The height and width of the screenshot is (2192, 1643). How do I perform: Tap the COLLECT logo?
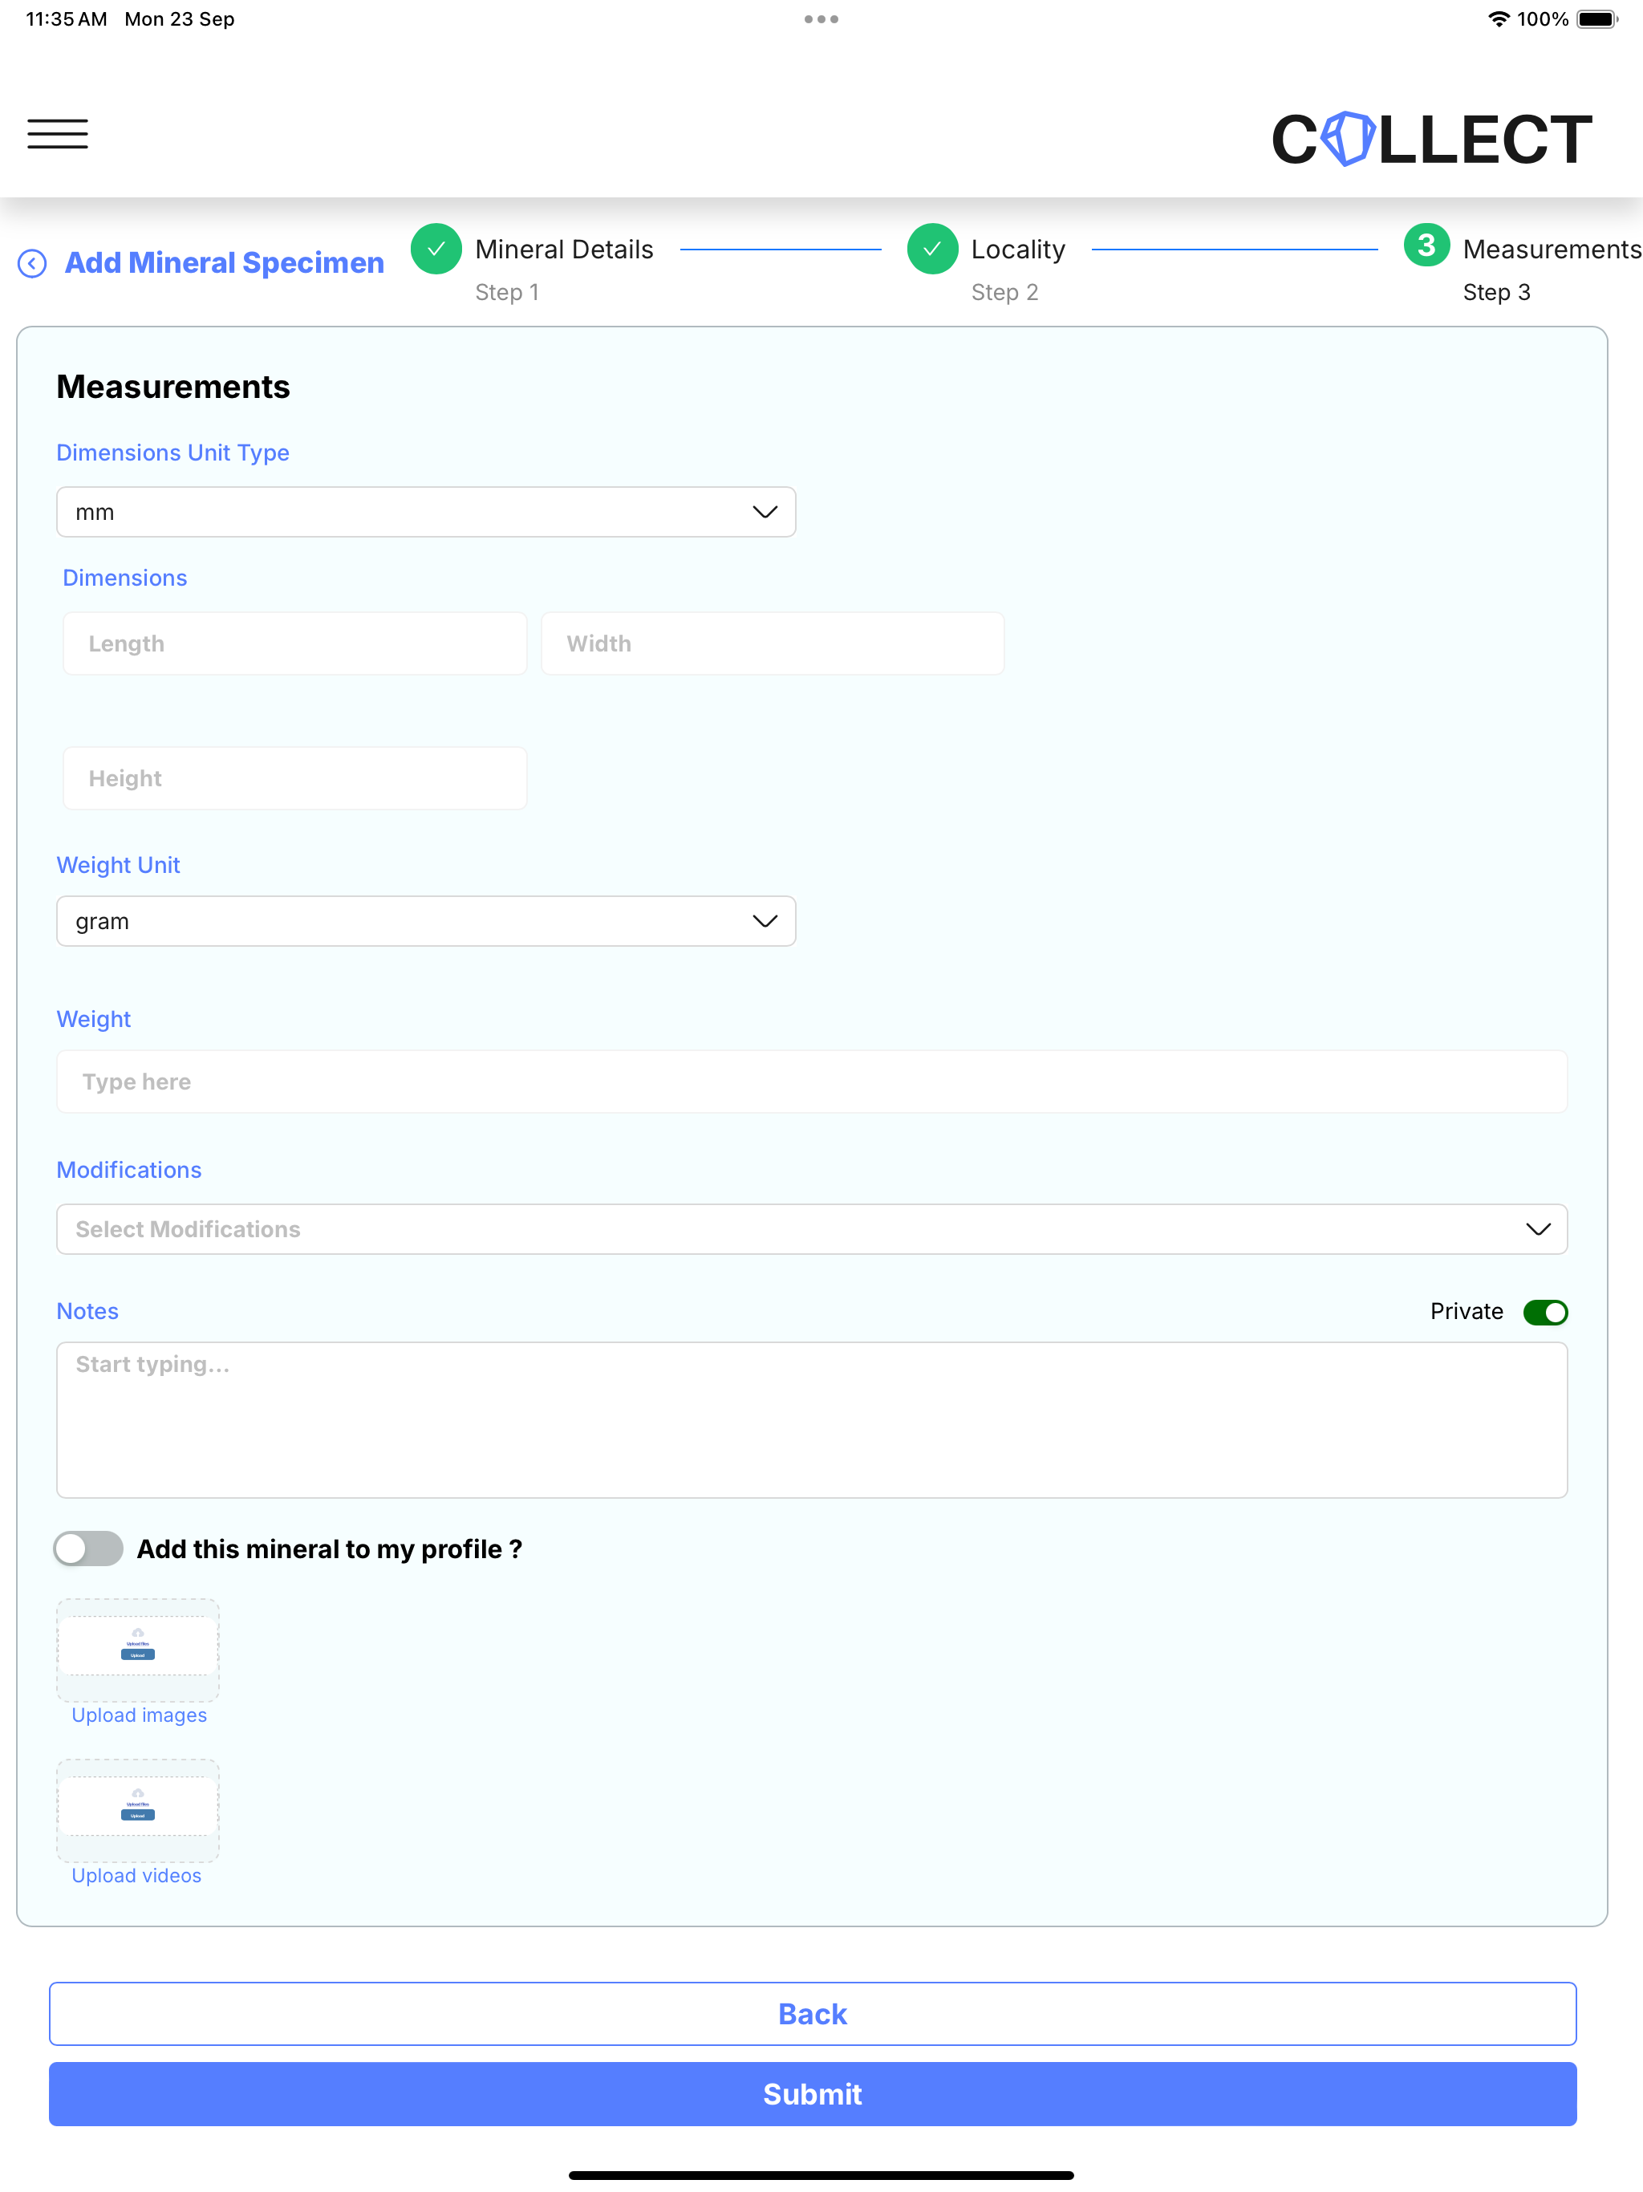point(1431,139)
